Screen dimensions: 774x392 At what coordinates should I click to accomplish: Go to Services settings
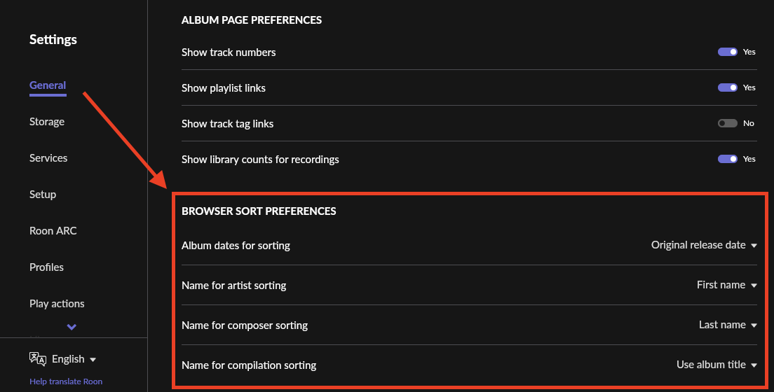(x=48, y=158)
